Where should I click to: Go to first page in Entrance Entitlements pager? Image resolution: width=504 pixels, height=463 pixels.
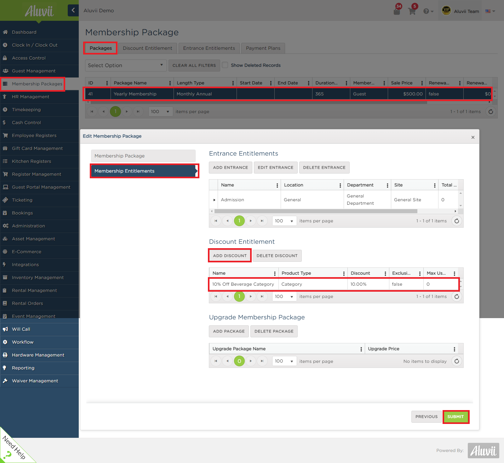[216, 221]
